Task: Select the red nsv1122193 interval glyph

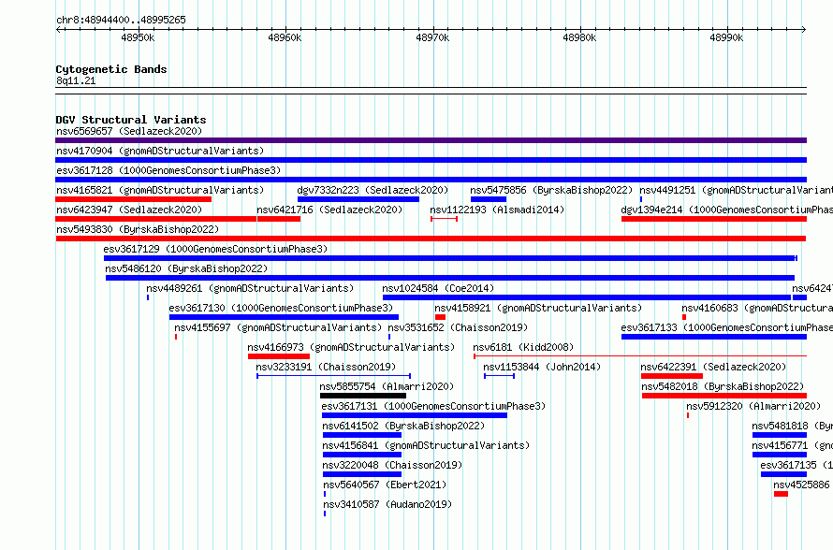Action: [445, 219]
